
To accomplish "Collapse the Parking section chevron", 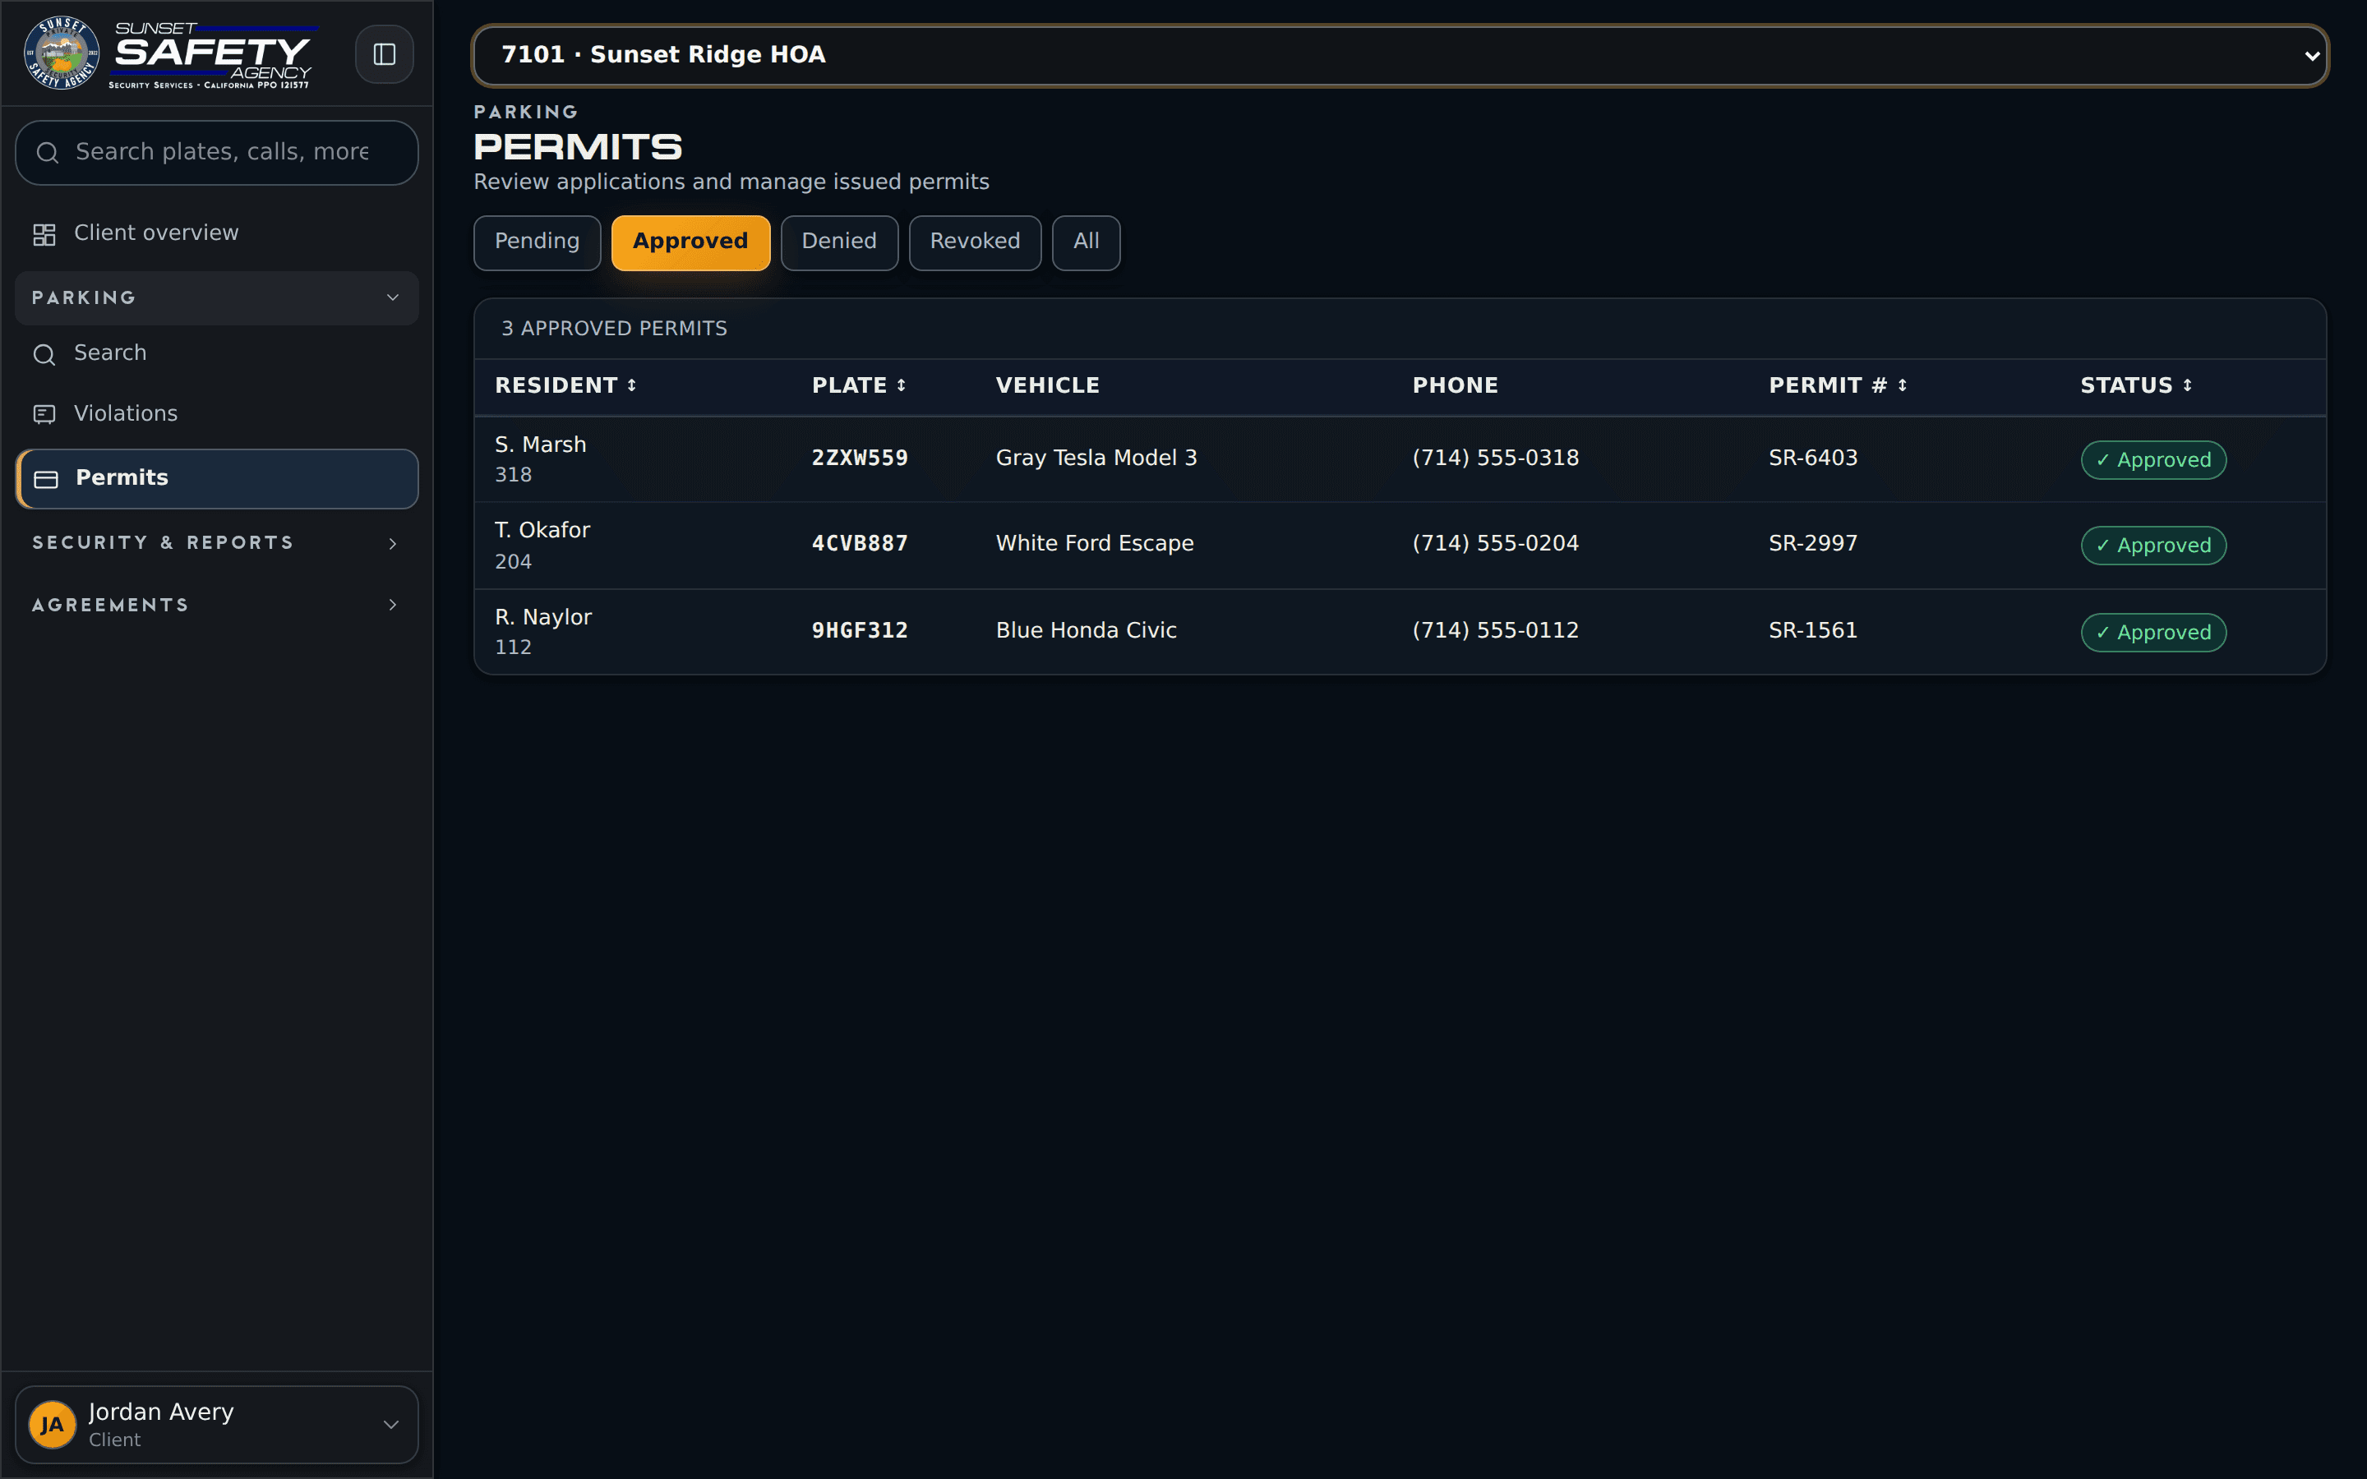I will pyautogui.click(x=392, y=297).
